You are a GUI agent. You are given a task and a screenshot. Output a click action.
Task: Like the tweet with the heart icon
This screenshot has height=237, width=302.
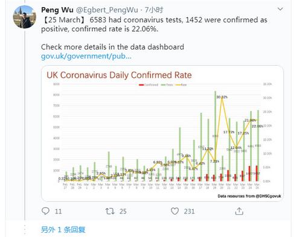[x=175, y=211]
